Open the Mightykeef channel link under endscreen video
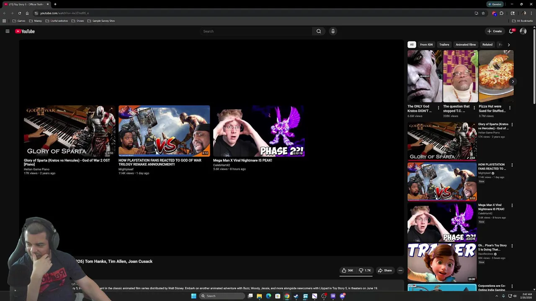The image size is (536, 301). (x=126, y=169)
